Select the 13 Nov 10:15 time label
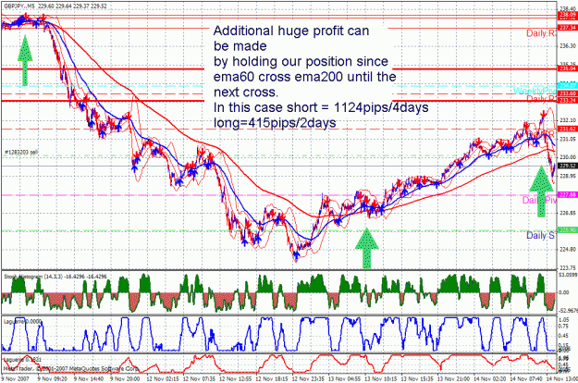This screenshot has width=578, height=383. tap(380, 379)
